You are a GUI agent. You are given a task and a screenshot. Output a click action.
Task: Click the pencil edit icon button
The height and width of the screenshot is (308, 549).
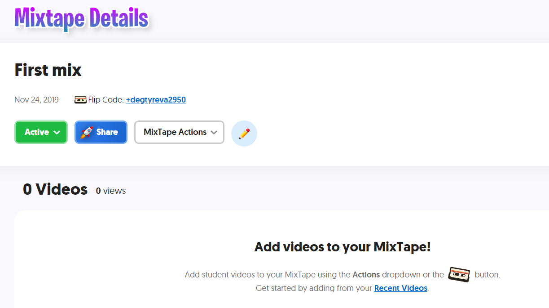click(x=244, y=134)
